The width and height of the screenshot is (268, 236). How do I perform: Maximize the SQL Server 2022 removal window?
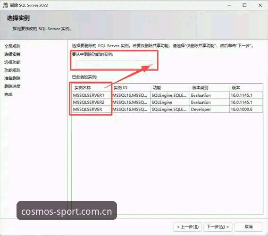[x=244, y=5]
